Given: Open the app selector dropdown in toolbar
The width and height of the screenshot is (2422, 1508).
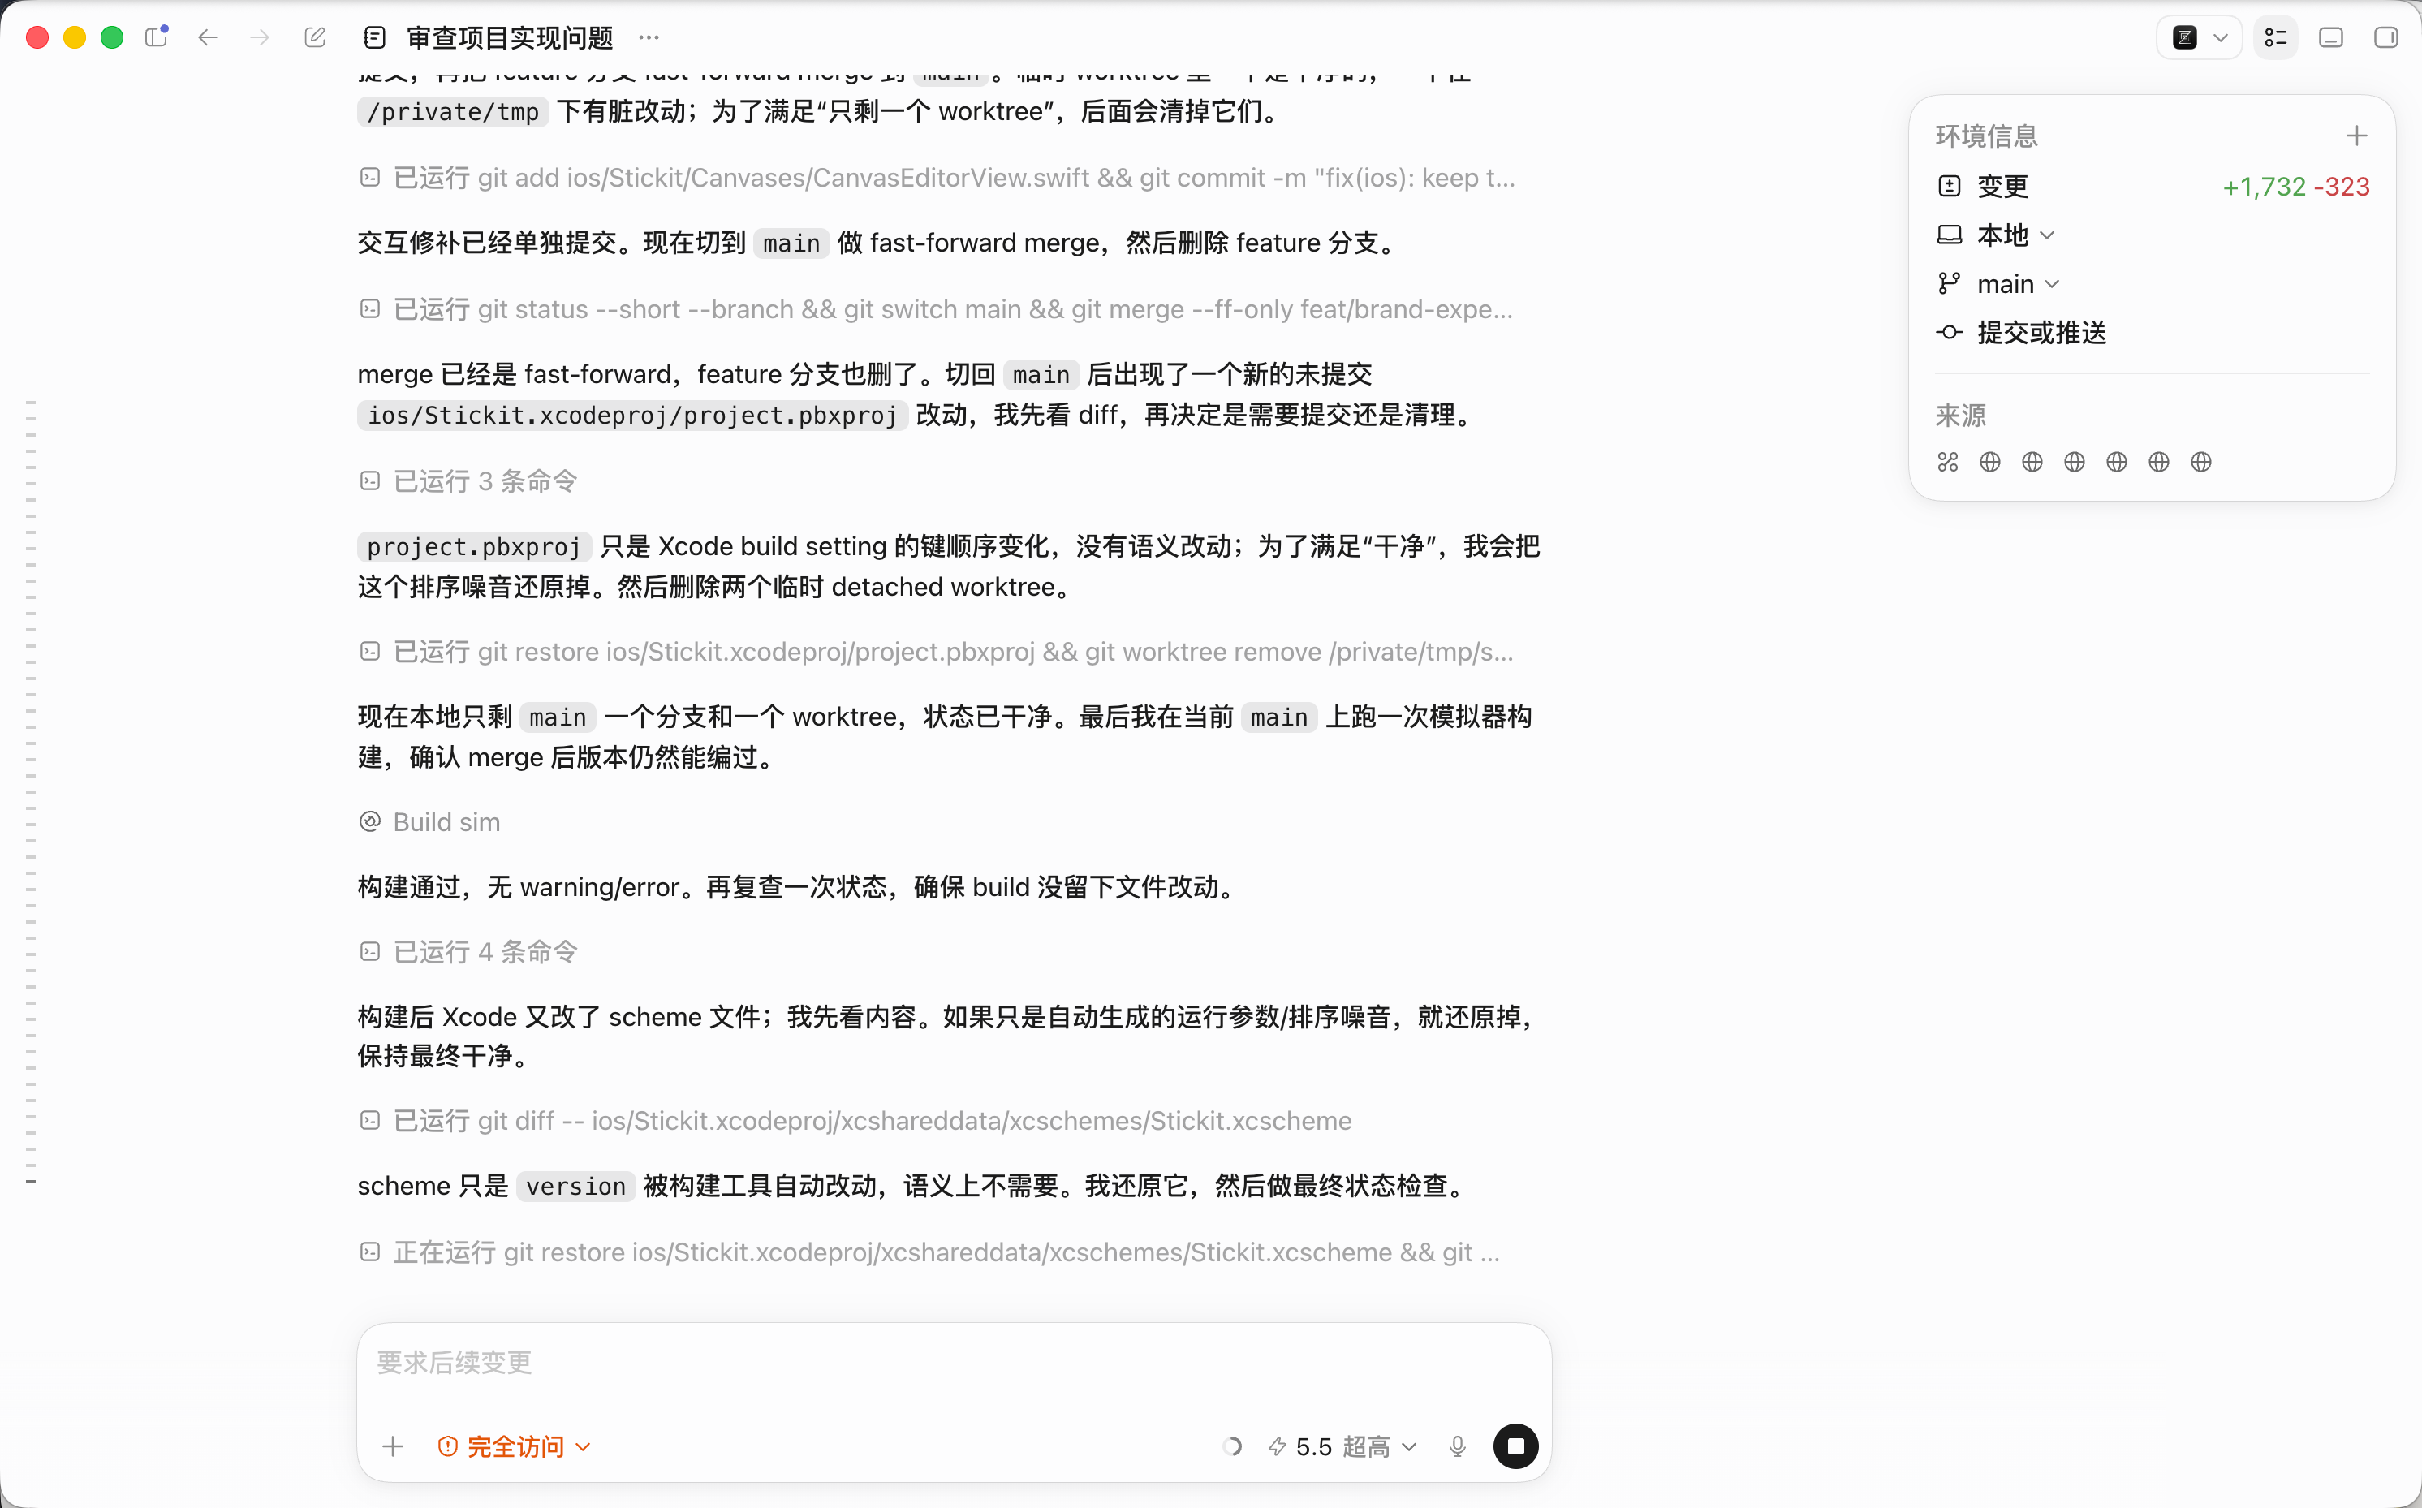Looking at the screenshot, I should coord(2199,38).
